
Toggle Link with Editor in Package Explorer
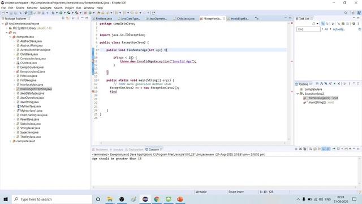[67, 18]
